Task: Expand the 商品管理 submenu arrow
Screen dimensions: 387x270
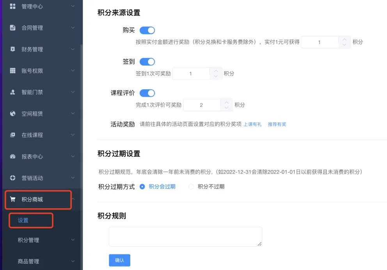Action: pos(73,261)
